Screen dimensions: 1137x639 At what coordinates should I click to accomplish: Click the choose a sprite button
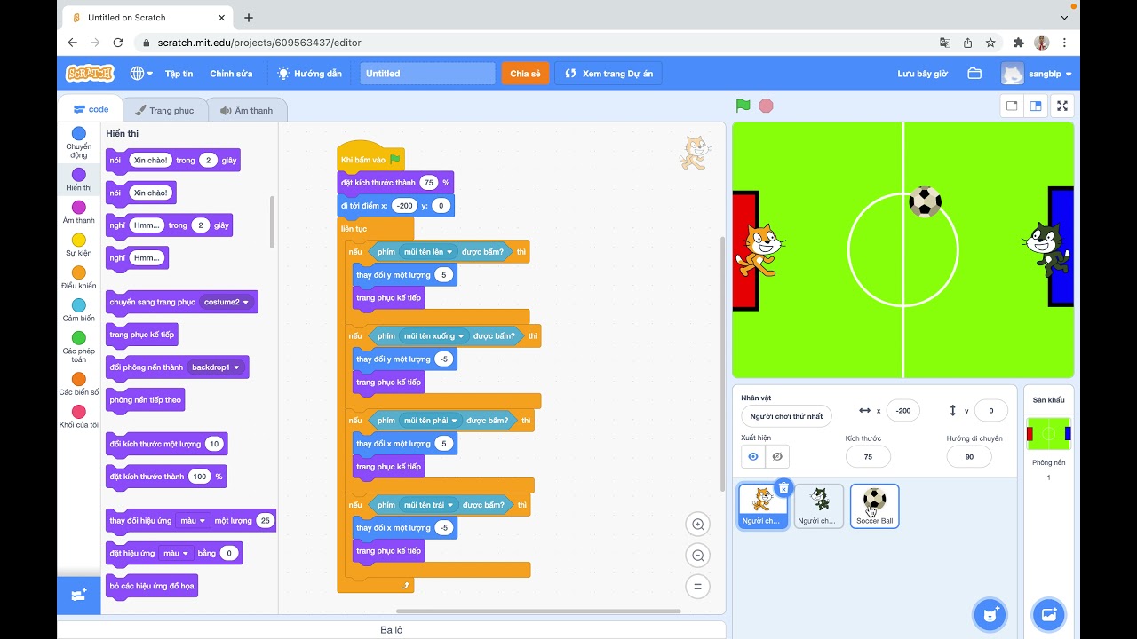tap(989, 613)
